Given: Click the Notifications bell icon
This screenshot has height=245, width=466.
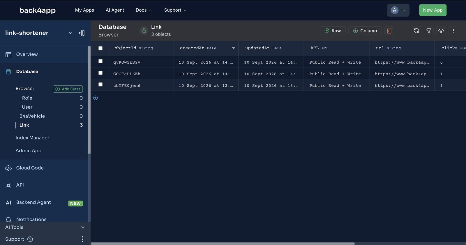Looking at the screenshot, I should tap(8, 219).
